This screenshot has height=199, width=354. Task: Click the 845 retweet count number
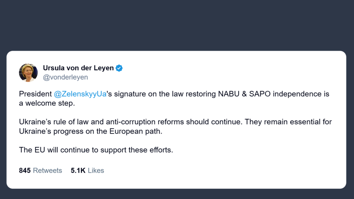point(24,171)
